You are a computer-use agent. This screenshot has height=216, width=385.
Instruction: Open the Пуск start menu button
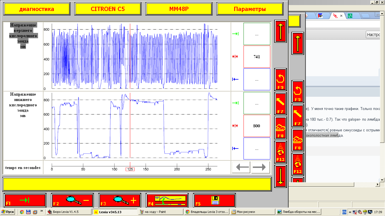(x=8, y=212)
